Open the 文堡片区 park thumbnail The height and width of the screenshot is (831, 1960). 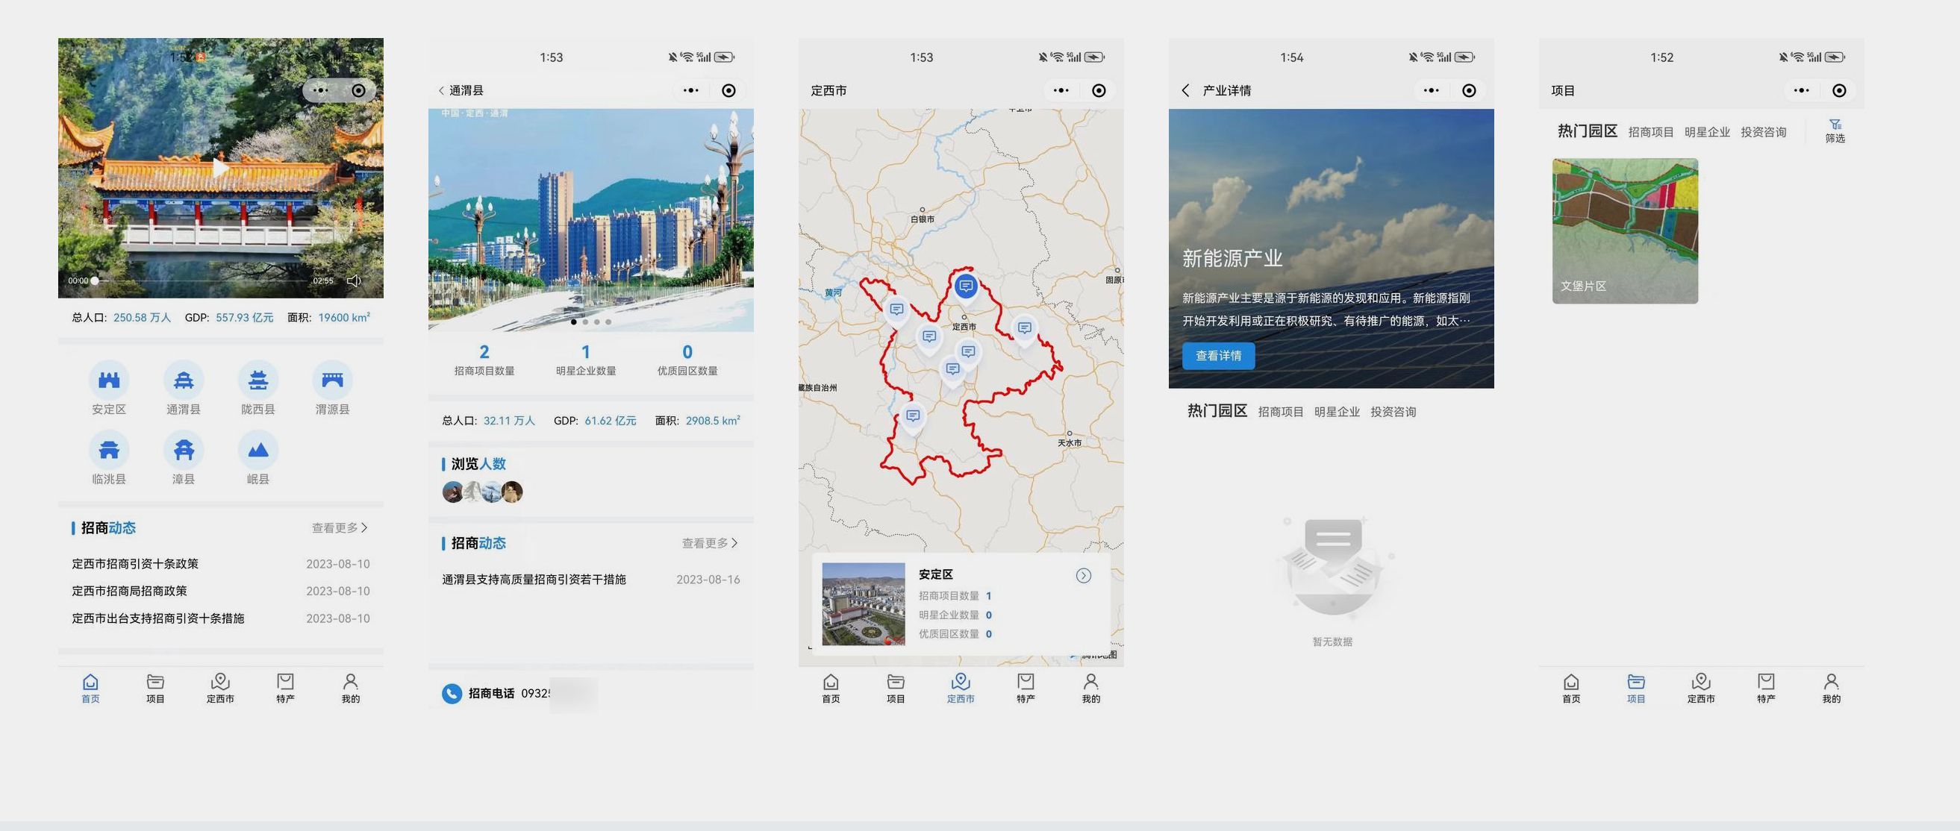[x=1624, y=231]
